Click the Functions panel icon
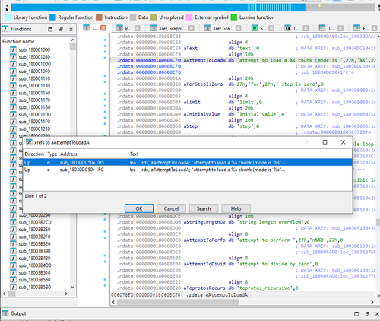The width and height of the screenshot is (380, 321). 5,29
